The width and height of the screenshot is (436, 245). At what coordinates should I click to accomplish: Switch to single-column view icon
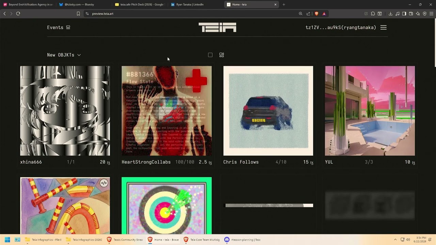click(x=210, y=55)
